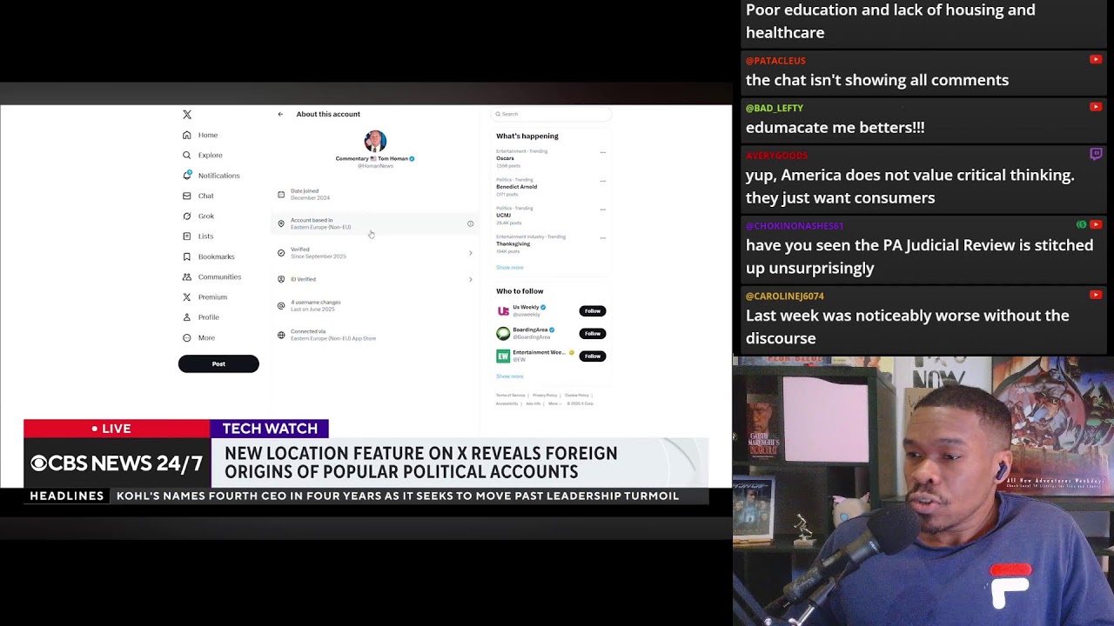Click the Privacy Policy footer link

coord(545,396)
